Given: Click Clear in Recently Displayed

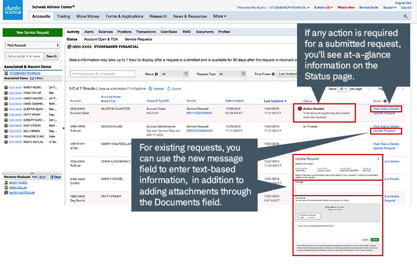Looking at the screenshot, I should tap(58, 177).
